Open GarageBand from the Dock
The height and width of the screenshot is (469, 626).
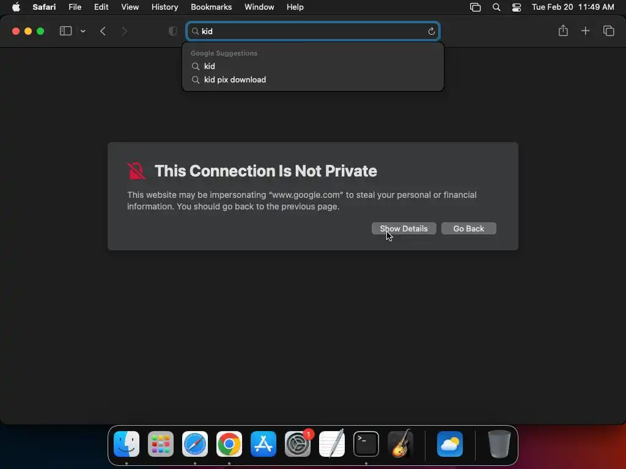point(400,443)
